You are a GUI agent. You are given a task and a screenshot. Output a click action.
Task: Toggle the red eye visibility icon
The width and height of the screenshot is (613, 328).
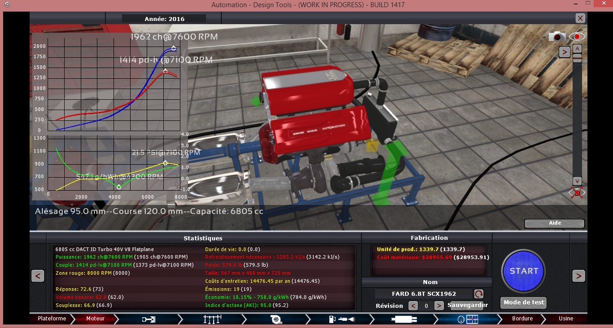577,37
